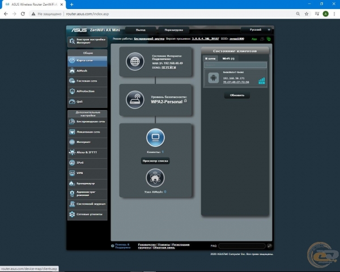Open Alexa & IFTTT settings
340x272 pixels.
click(87, 152)
